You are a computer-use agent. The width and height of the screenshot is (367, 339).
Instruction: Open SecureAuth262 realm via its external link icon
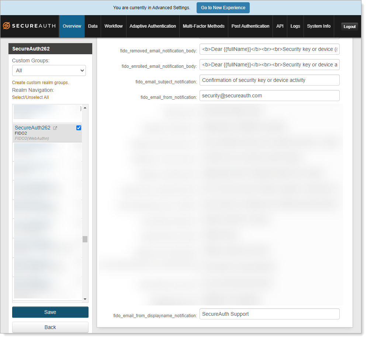coord(55,128)
